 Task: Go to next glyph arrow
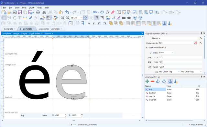click(x=140, y=18)
